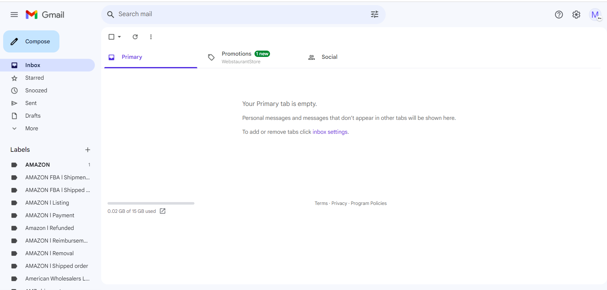Screen dimensions: 607x290
Task: Open storage management external link icon
Action: (x=162, y=211)
